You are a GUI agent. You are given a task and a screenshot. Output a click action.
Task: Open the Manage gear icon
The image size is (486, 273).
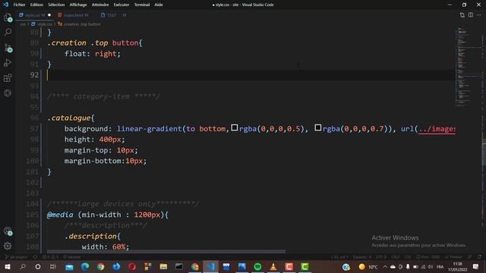pos(8,246)
